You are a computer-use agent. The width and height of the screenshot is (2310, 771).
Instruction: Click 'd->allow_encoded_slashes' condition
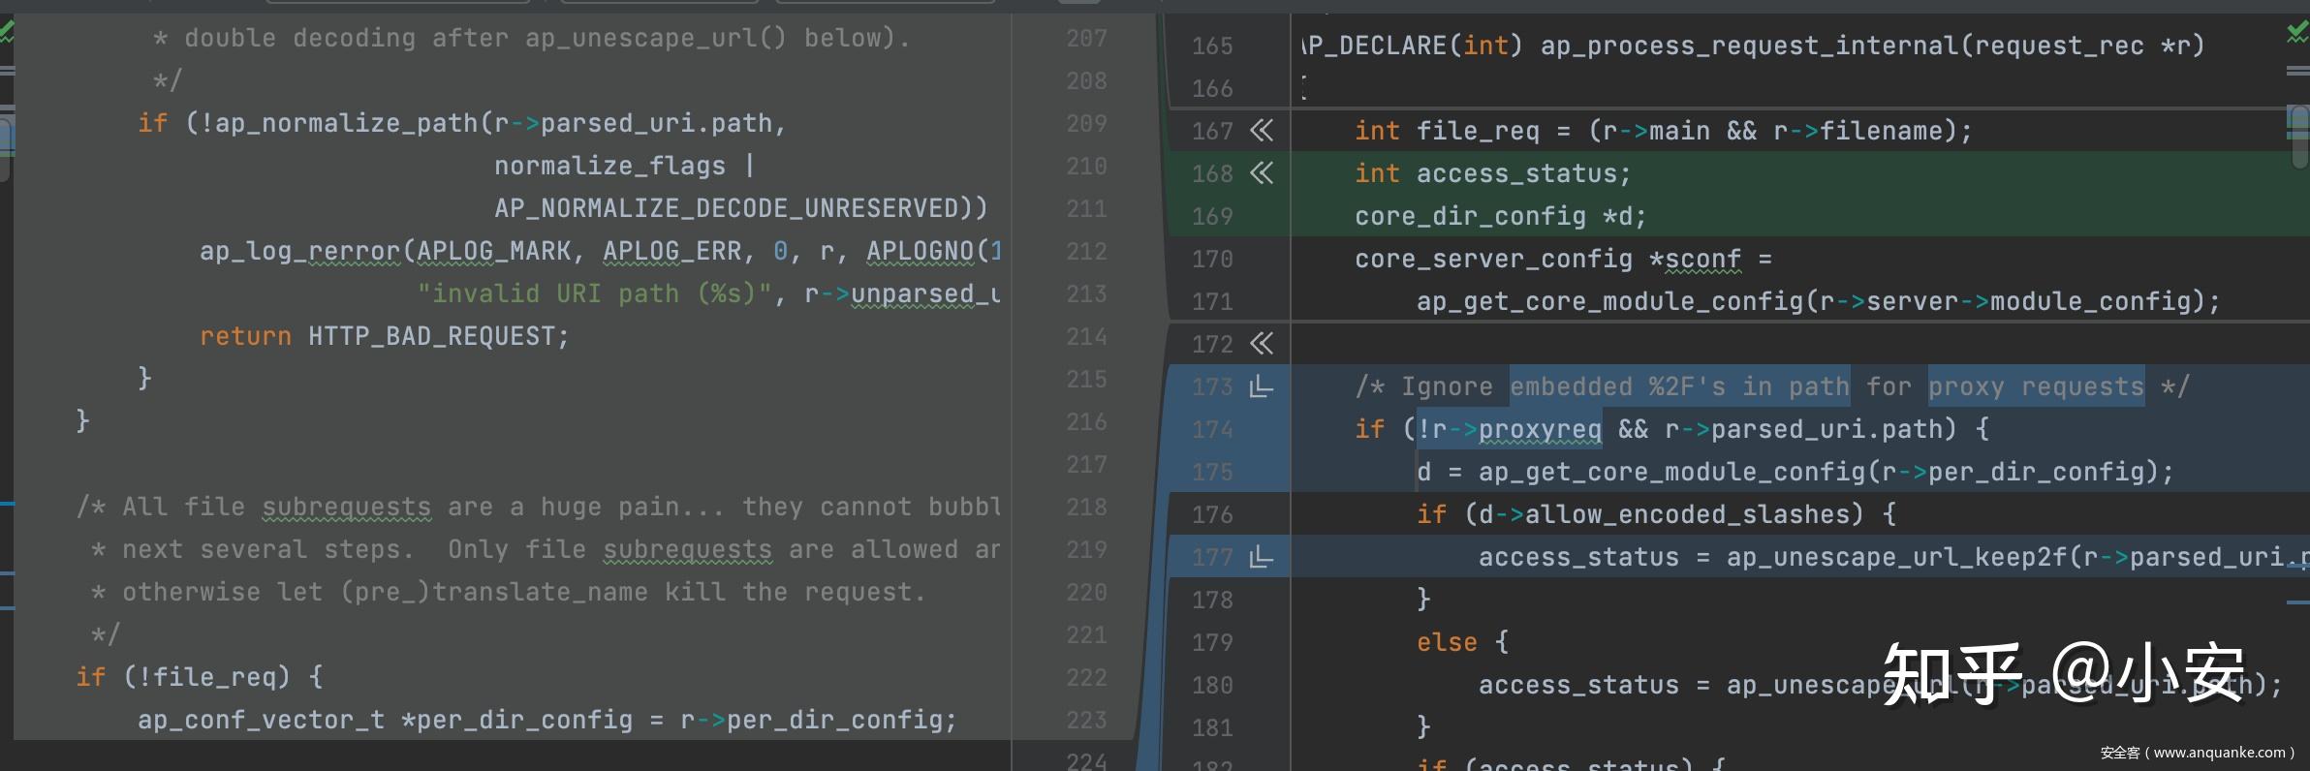click(1664, 514)
